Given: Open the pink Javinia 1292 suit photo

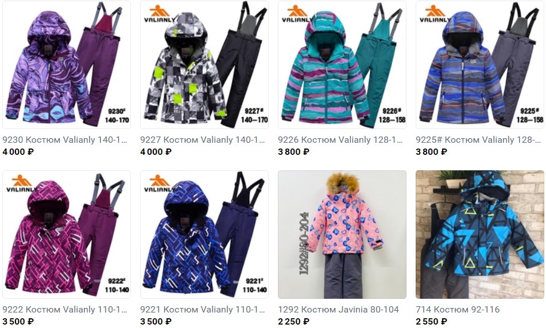Looking at the screenshot, I should coord(342,235).
